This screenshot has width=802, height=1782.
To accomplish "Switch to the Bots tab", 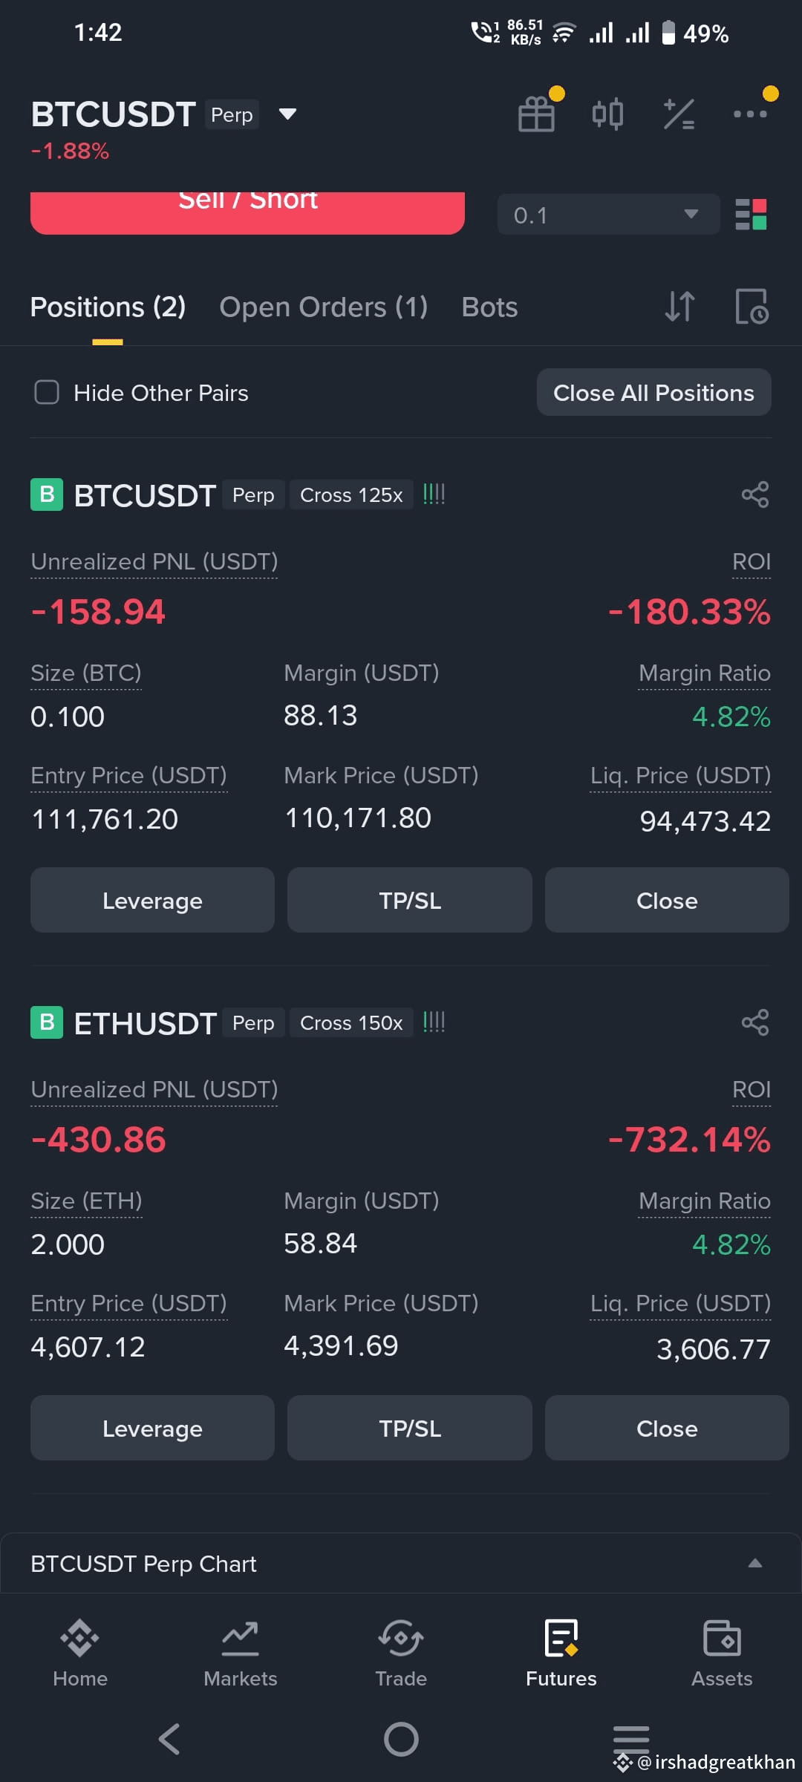I will pyautogui.click(x=489, y=307).
